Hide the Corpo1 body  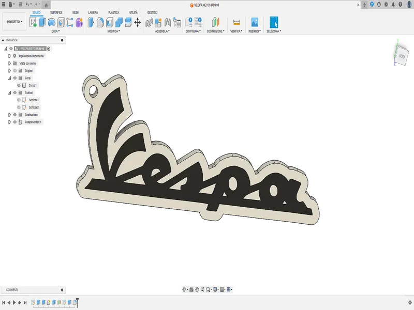coord(19,85)
